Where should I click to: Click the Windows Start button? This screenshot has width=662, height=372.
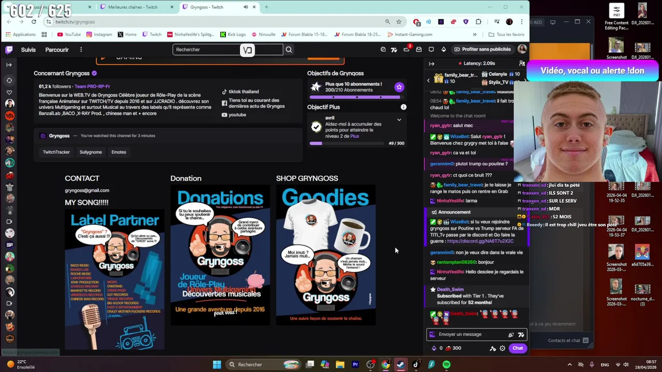[x=217, y=365]
